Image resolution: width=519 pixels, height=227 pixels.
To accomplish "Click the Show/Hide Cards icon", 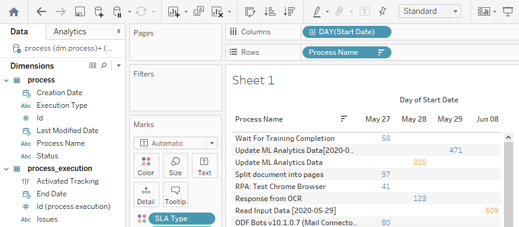I will [484, 12].
